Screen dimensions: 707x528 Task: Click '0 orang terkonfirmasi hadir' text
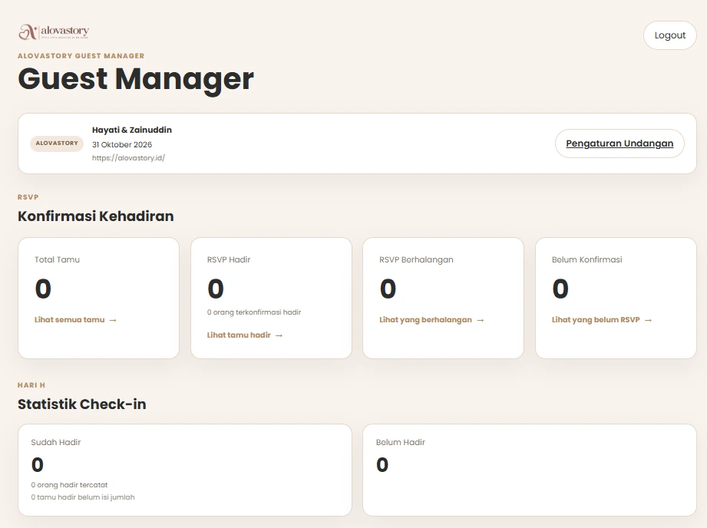pyautogui.click(x=254, y=312)
